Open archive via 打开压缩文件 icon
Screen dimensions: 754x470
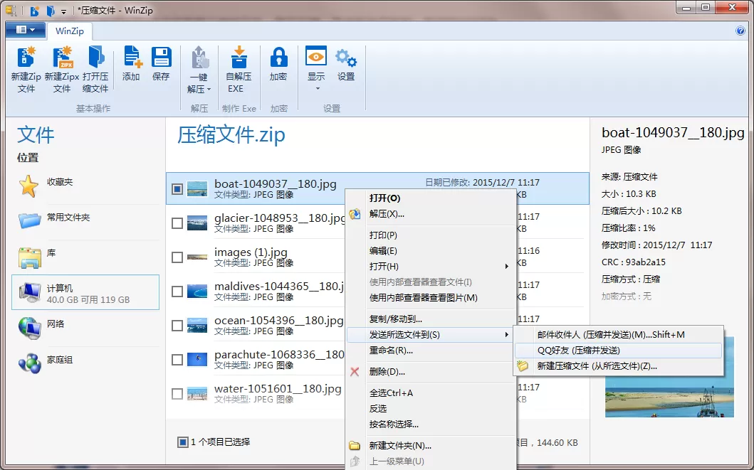pos(95,57)
